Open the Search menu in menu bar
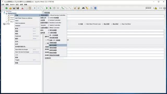Screen dimensions: 167x94 12,5
